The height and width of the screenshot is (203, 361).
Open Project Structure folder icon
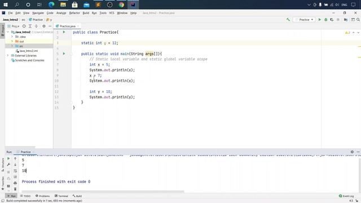tap(346, 20)
